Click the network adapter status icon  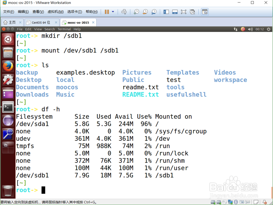pos(230,202)
